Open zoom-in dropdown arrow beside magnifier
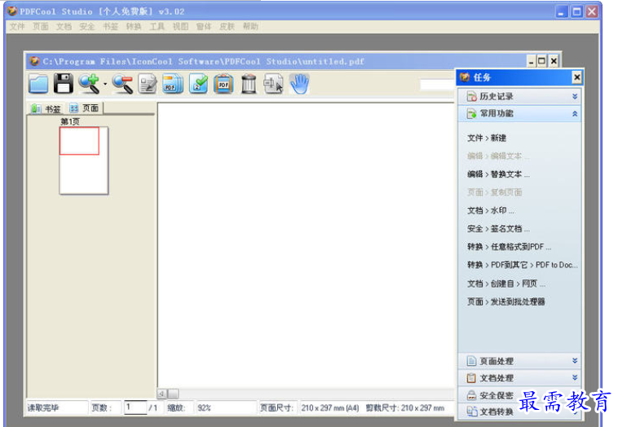 pyautogui.click(x=105, y=84)
